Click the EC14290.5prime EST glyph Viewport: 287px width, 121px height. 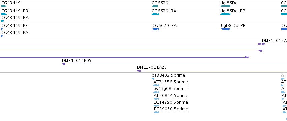pos(156,106)
